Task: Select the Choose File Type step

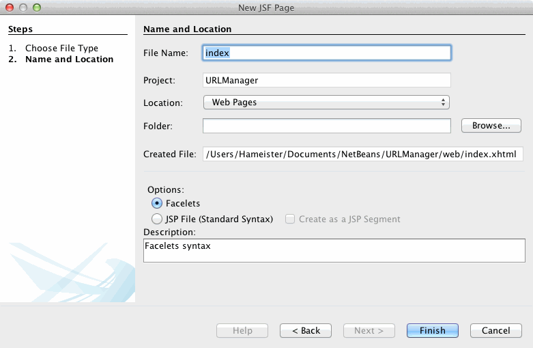Action: (x=61, y=48)
